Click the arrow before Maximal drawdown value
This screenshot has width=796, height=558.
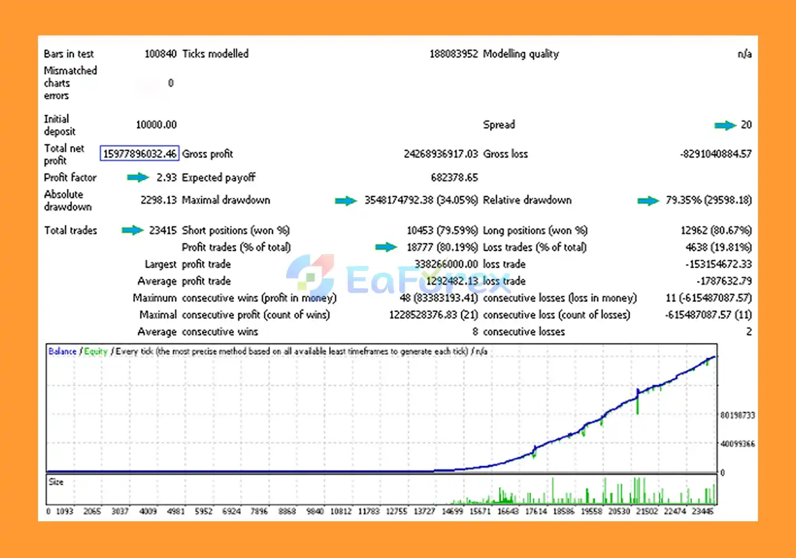point(346,201)
